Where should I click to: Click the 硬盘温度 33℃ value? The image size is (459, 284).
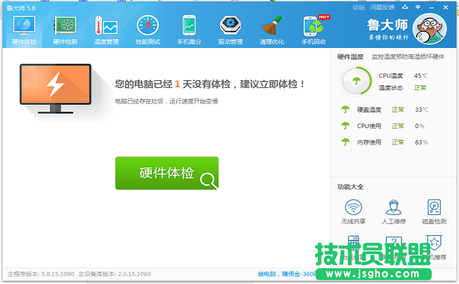point(422,110)
